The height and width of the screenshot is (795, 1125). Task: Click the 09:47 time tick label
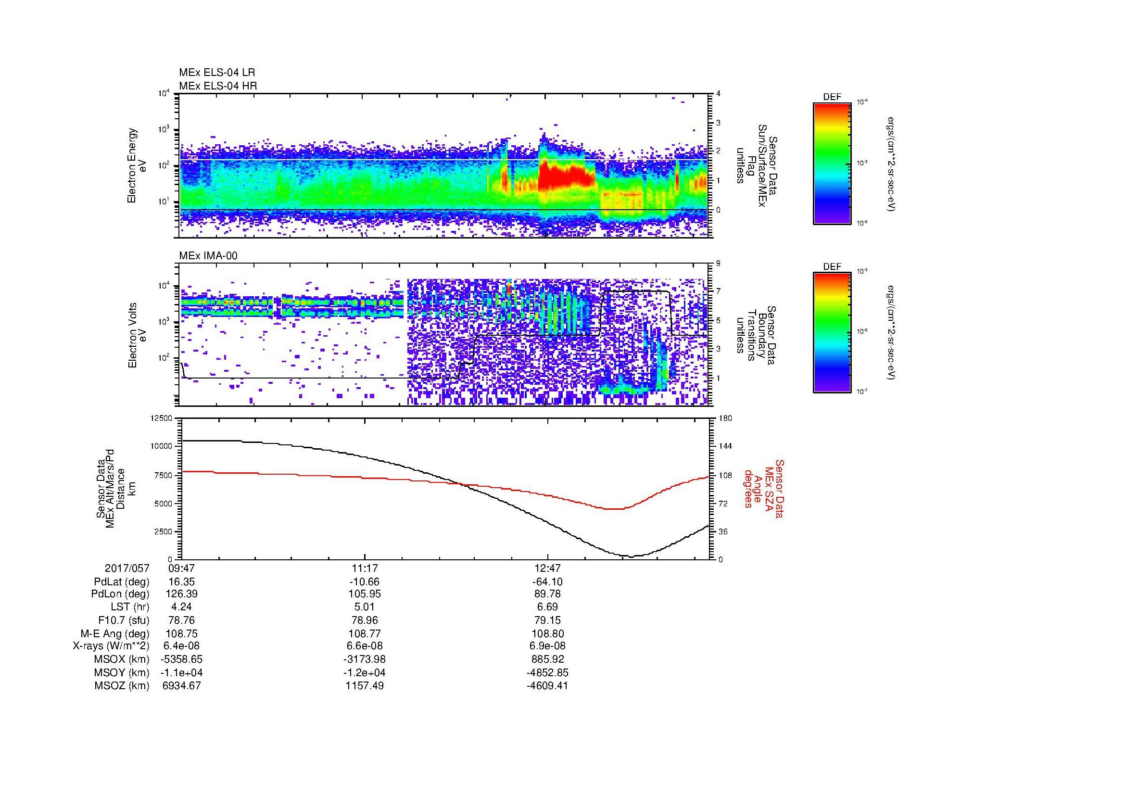pos(182,568)
